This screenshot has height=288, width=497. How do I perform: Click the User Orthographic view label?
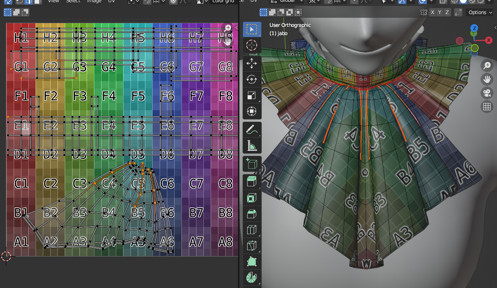[x=290, y=25]
